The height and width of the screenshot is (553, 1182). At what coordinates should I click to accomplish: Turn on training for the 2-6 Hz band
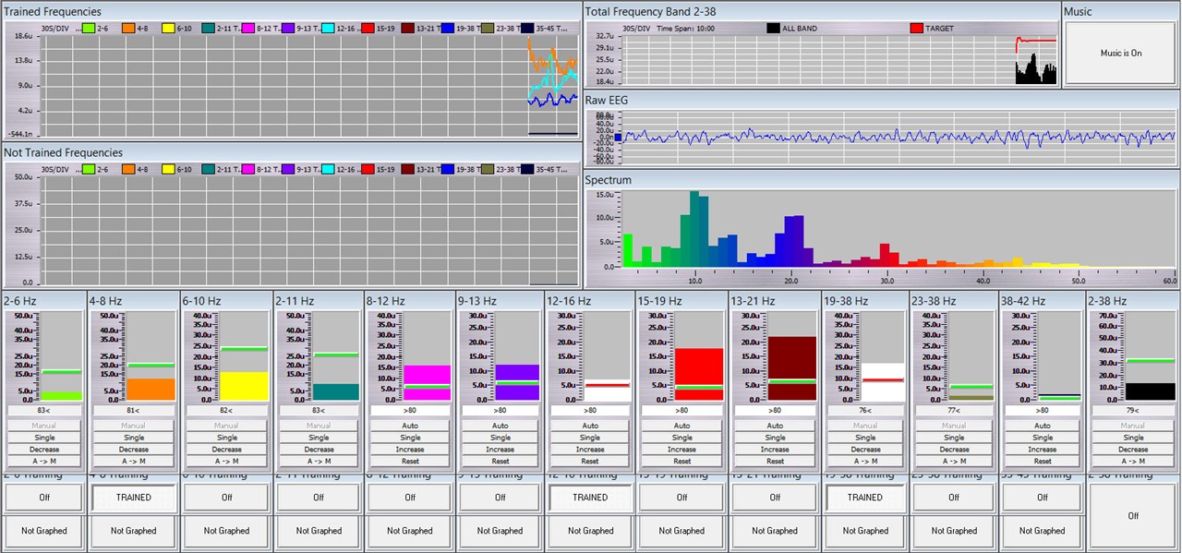(x=42, y=497)
